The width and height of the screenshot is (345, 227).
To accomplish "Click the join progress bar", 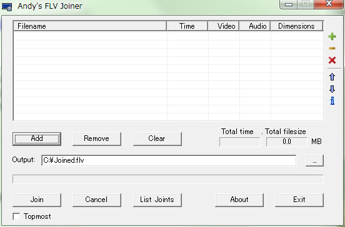I will [168, 179].
